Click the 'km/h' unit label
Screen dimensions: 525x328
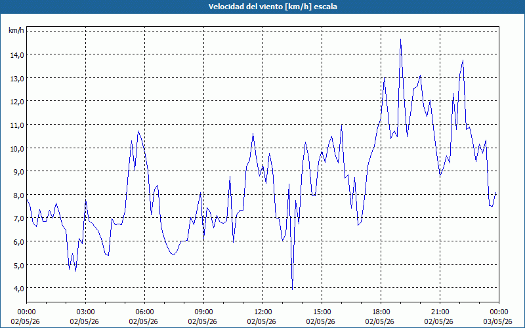(16, 31)
